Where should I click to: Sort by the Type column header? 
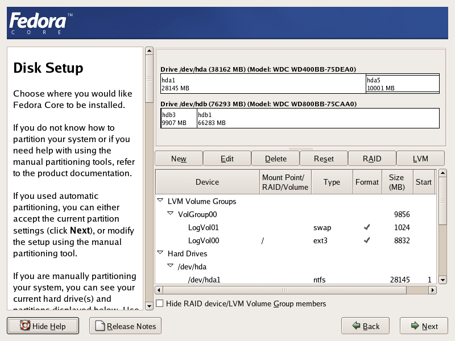[332, 182]
